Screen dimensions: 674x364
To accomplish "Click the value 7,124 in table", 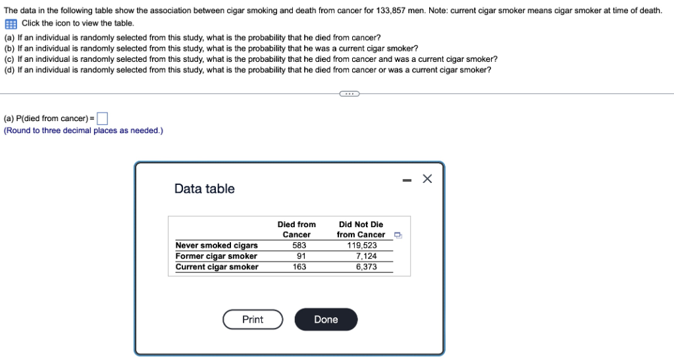I will 366,256.
